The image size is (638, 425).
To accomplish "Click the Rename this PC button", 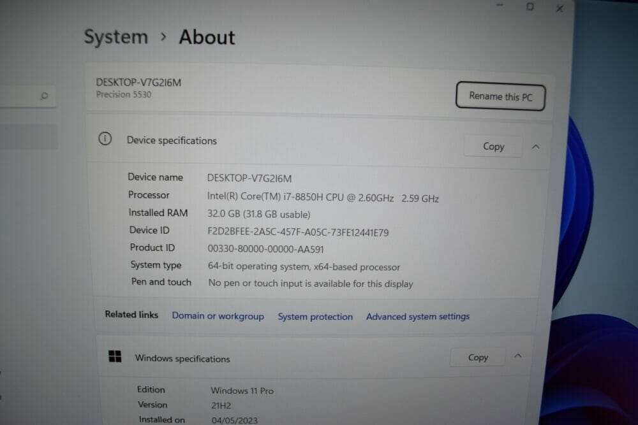I will (x=500, y=96).
